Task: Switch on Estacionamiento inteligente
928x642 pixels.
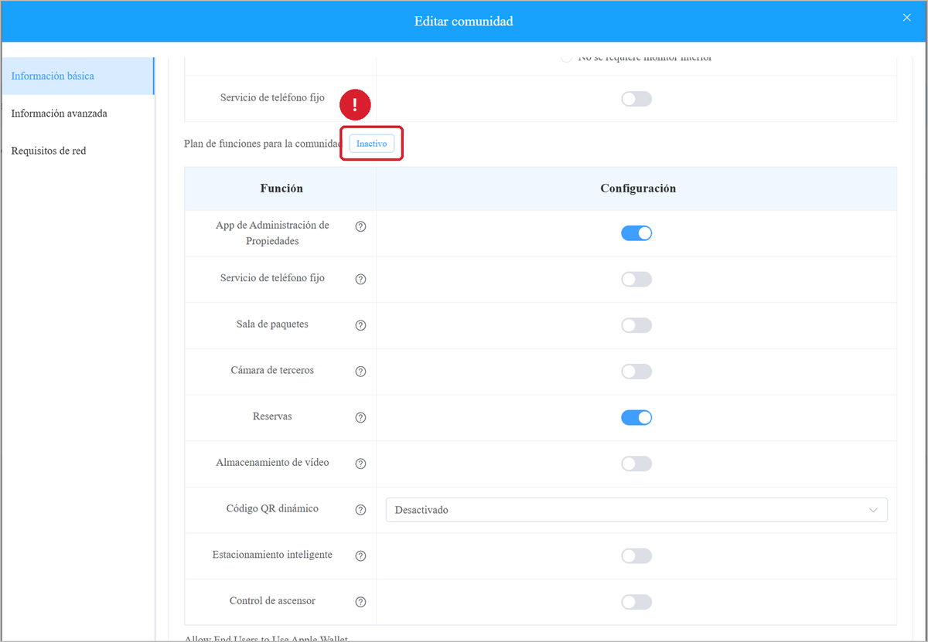Action: pos(636,555)
